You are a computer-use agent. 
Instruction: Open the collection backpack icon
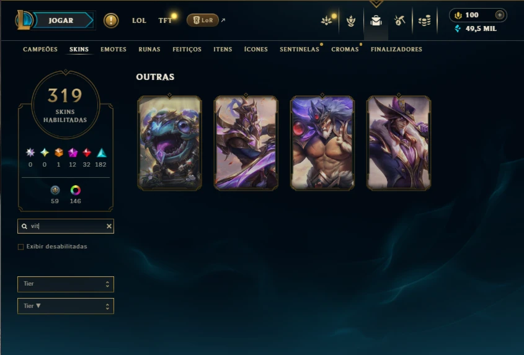coord(376,20)
